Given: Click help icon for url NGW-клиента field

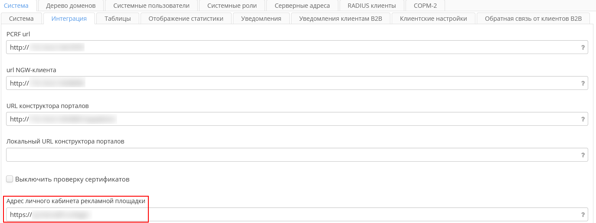Looking at the screenshot, I should [x=583, y=83].
